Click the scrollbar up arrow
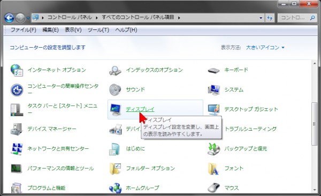Image resolution: width=321 pixels, height=196 pixels. [315, 64]
